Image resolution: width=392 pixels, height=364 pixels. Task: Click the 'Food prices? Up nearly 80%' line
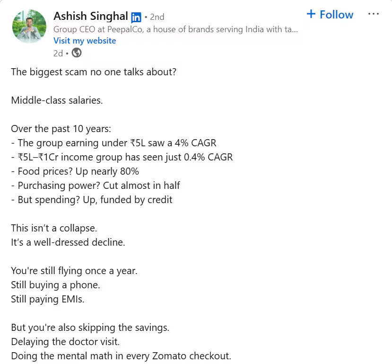tap(75, 172)
